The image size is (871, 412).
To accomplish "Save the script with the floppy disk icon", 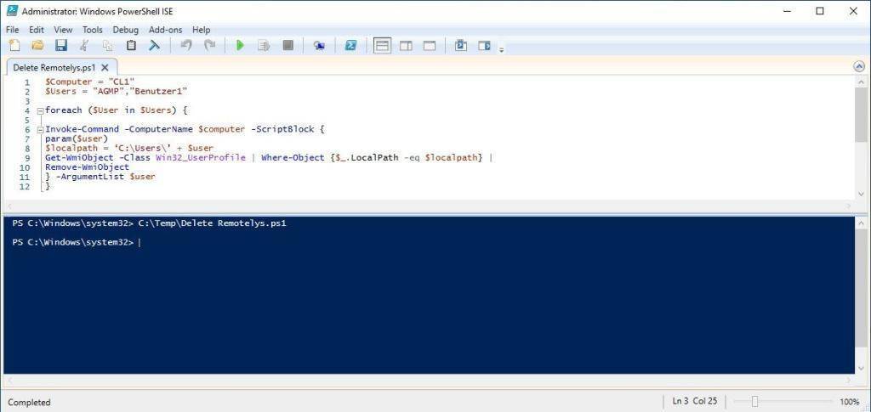I will pos(60,46).
